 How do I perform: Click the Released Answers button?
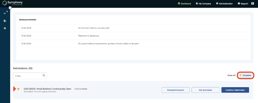coord(176,90)
